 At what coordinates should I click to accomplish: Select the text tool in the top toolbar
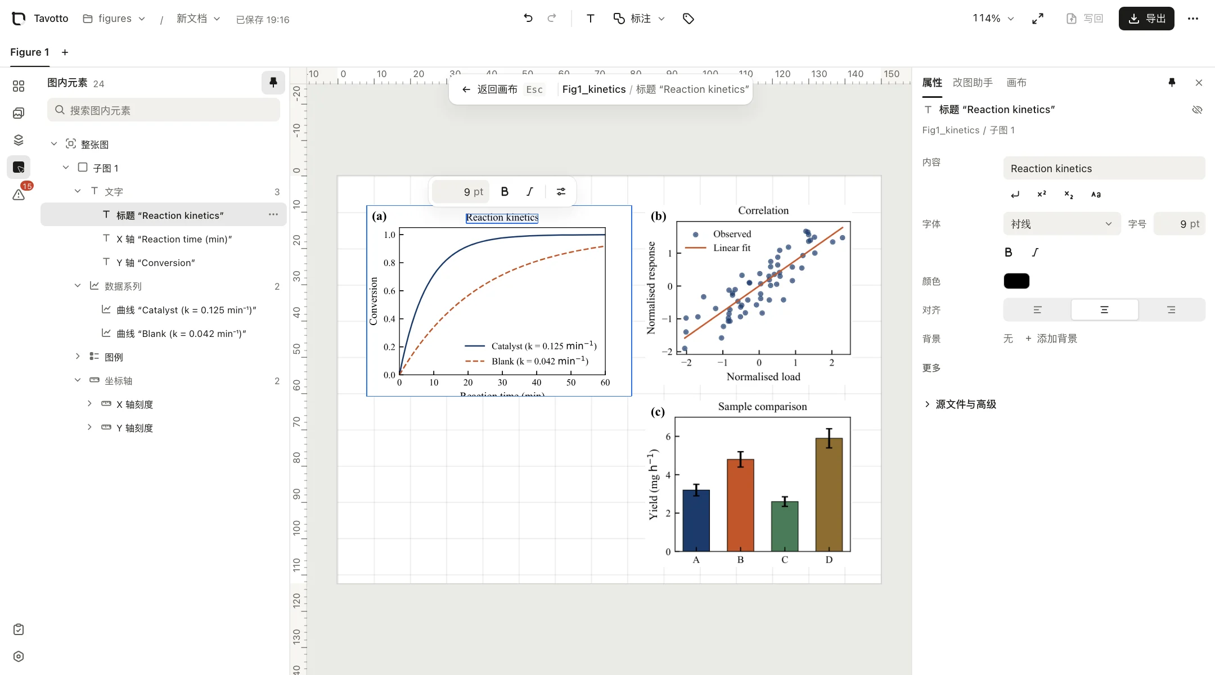(x=591, y=19)
